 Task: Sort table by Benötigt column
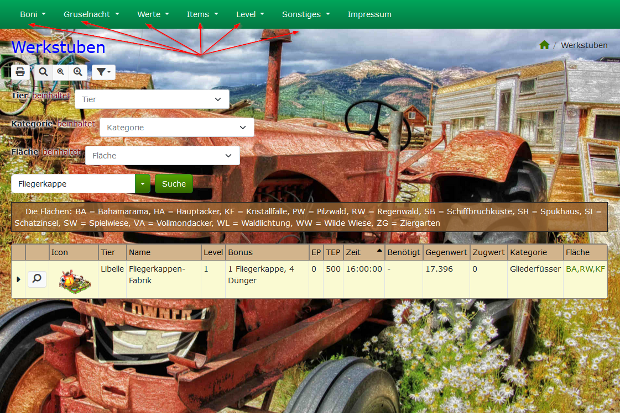point(404,252)
